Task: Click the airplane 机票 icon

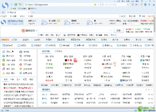Action: [20, 73]
